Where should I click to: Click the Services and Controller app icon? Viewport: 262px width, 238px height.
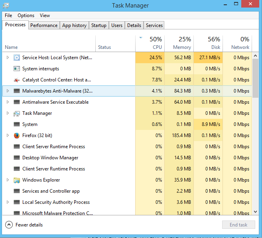[16, 191]
